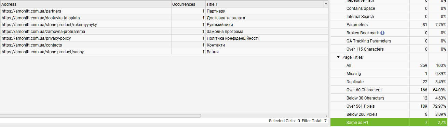
Task: Open the Missing page titles filter
Action: point(389,73)
